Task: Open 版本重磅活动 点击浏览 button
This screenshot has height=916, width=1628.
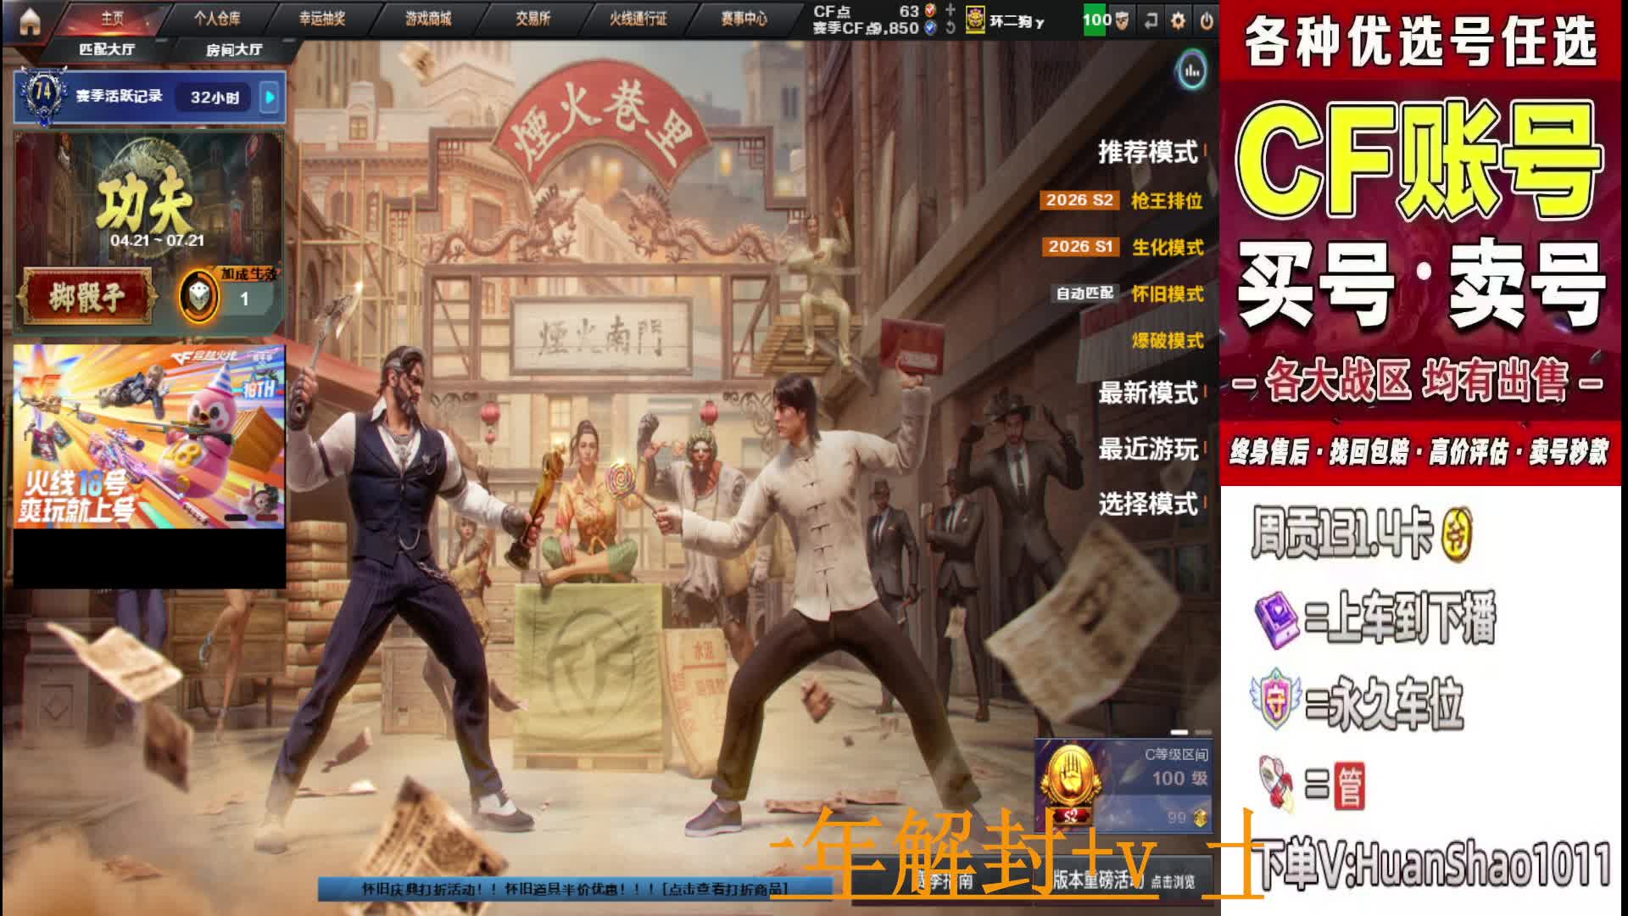Action: tap(1123, 881)
